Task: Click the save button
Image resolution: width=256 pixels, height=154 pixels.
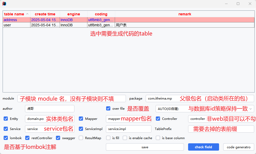Action: point(145,147)
